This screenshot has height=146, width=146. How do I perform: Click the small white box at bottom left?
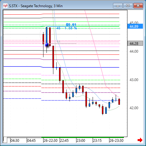[5, 140]
